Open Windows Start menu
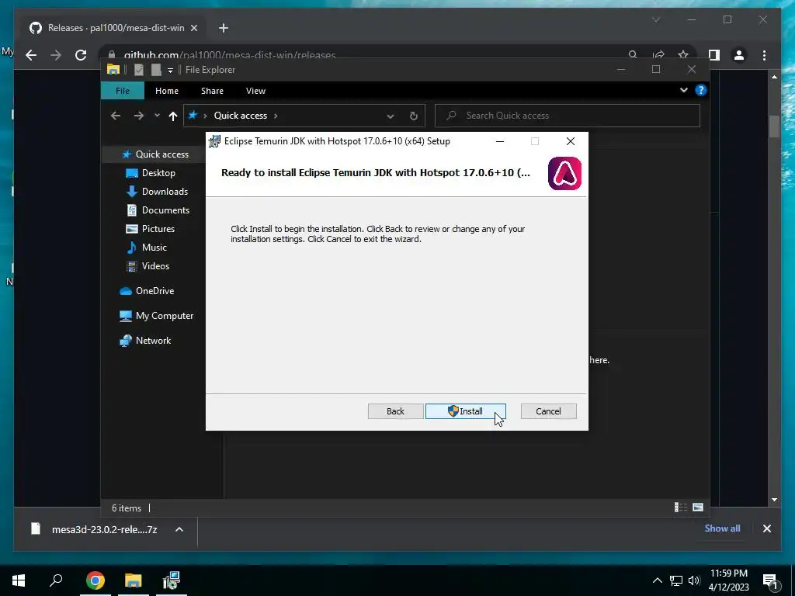Image resolution: width=795 pixels, height=596 pixels. 19,580
